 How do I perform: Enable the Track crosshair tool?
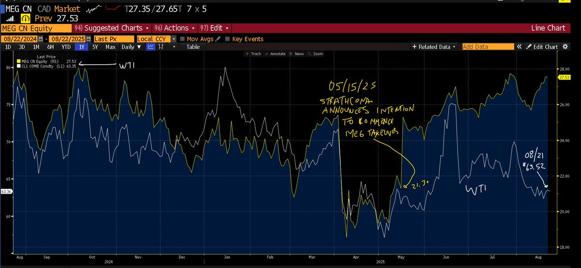point(254,54)
